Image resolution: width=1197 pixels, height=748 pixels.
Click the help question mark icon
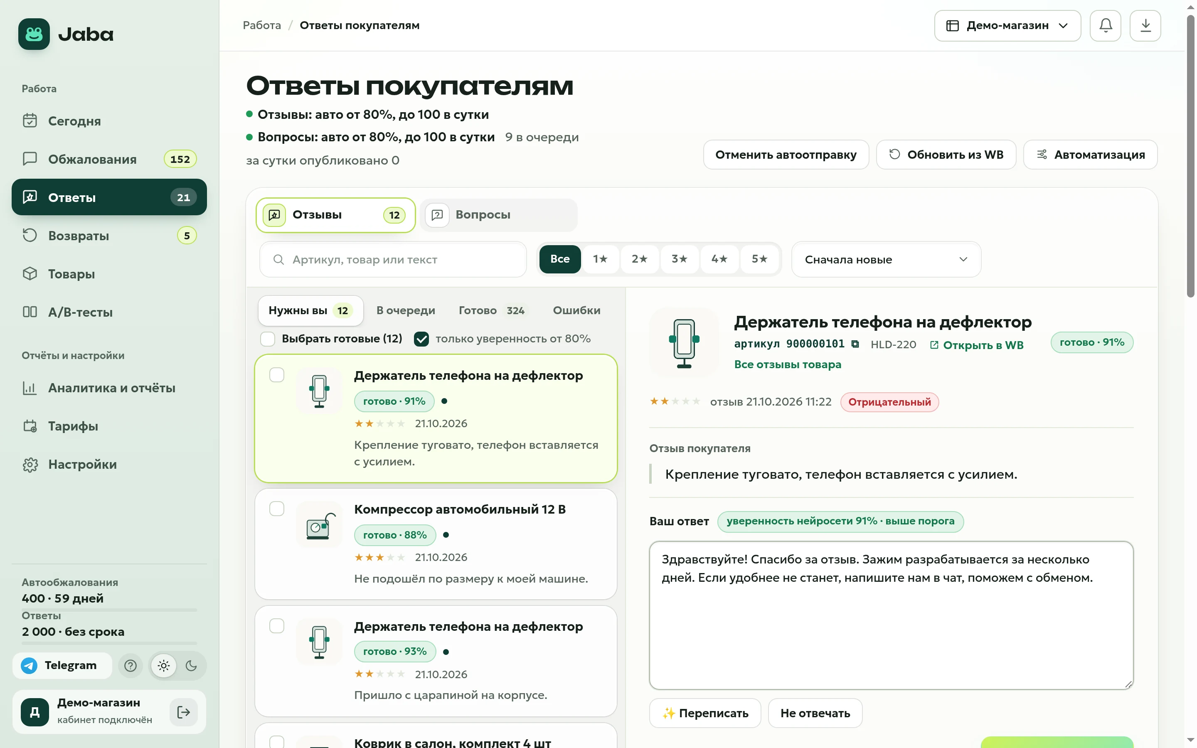click(x=131, y=665)
